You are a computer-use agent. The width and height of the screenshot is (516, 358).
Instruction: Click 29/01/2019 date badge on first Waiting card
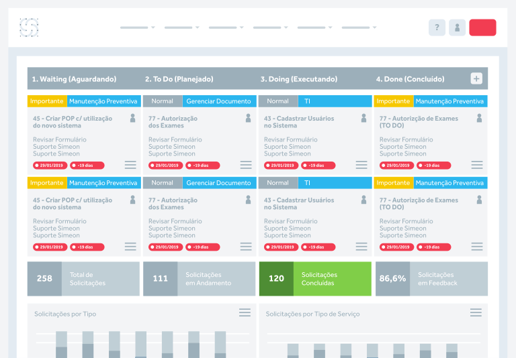click(x=50, y=165)
